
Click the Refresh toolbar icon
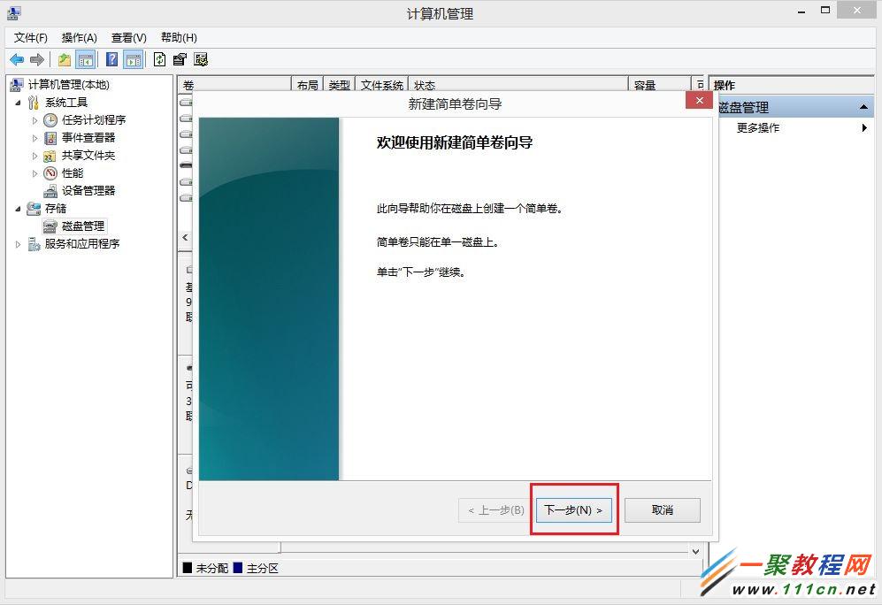(x=160, y=59)
